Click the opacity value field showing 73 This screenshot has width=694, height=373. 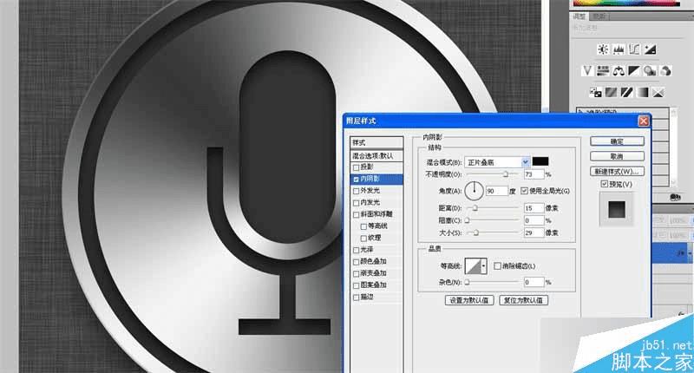click(x=534, y=174)
